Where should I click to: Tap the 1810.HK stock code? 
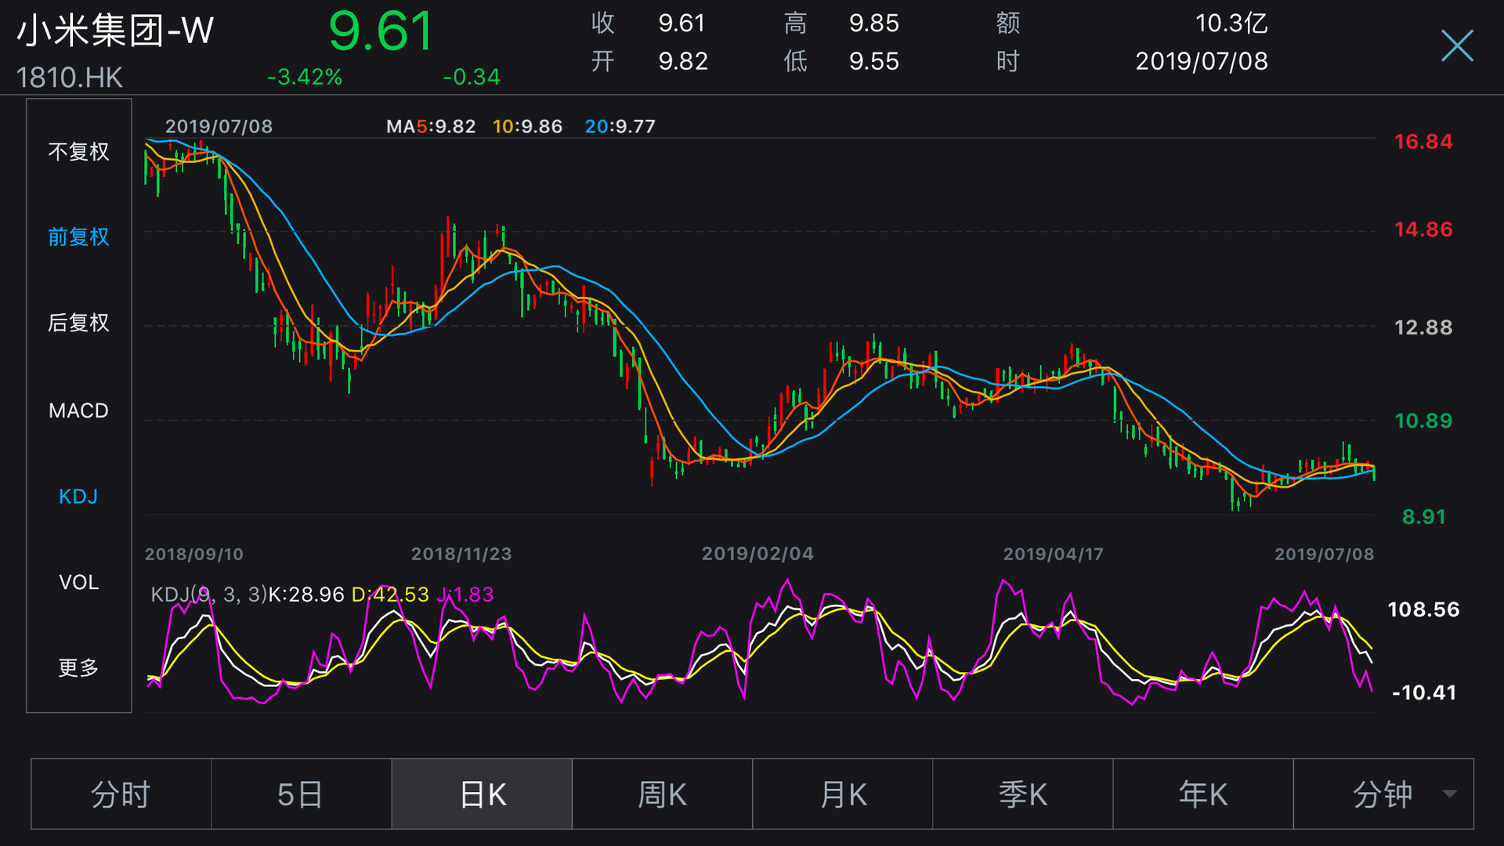tap(69, 78)
